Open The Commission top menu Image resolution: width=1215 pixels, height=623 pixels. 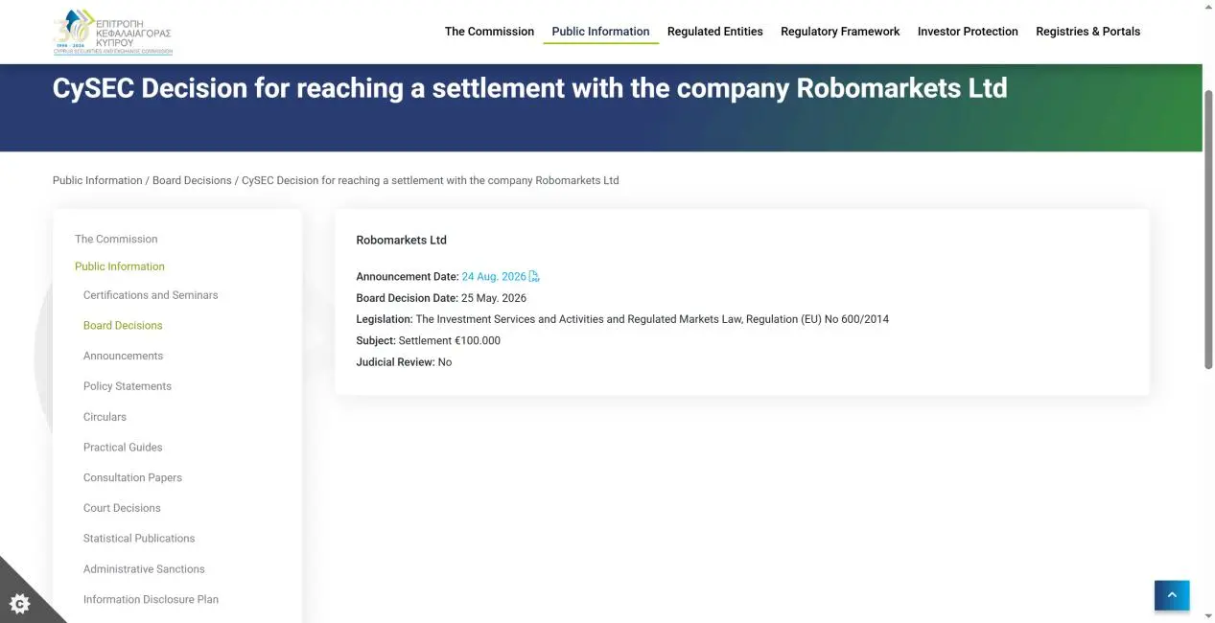tap(489, 32)
